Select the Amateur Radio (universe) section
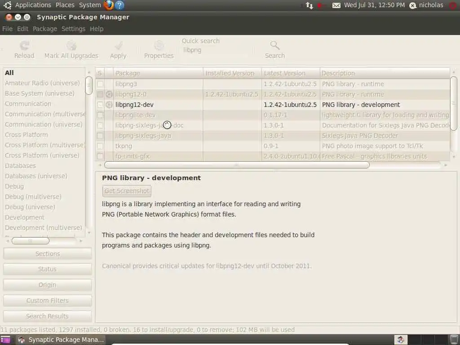The image size is (460, 345). tap(44, 83)
